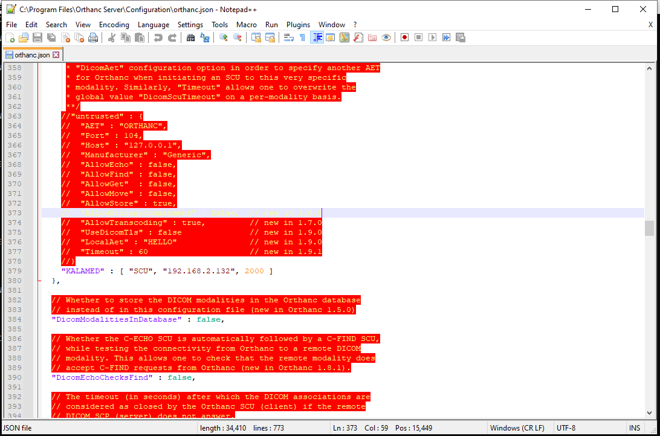Open the Encoding menu
The width and height of the screenshot is (660, 436).
tap(114, 24)
